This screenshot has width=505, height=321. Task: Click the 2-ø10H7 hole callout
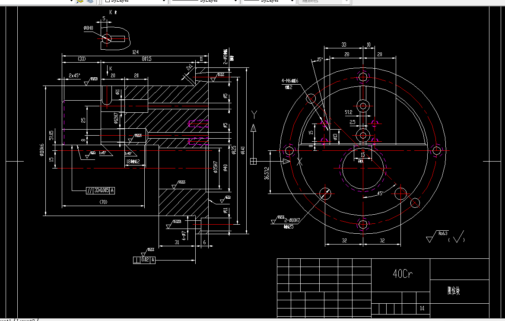tap(292, 220)
